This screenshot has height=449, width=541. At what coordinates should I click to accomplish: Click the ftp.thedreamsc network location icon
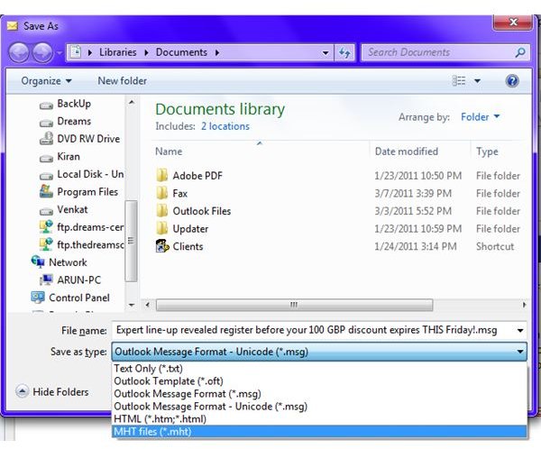click(x=46, y=244)
